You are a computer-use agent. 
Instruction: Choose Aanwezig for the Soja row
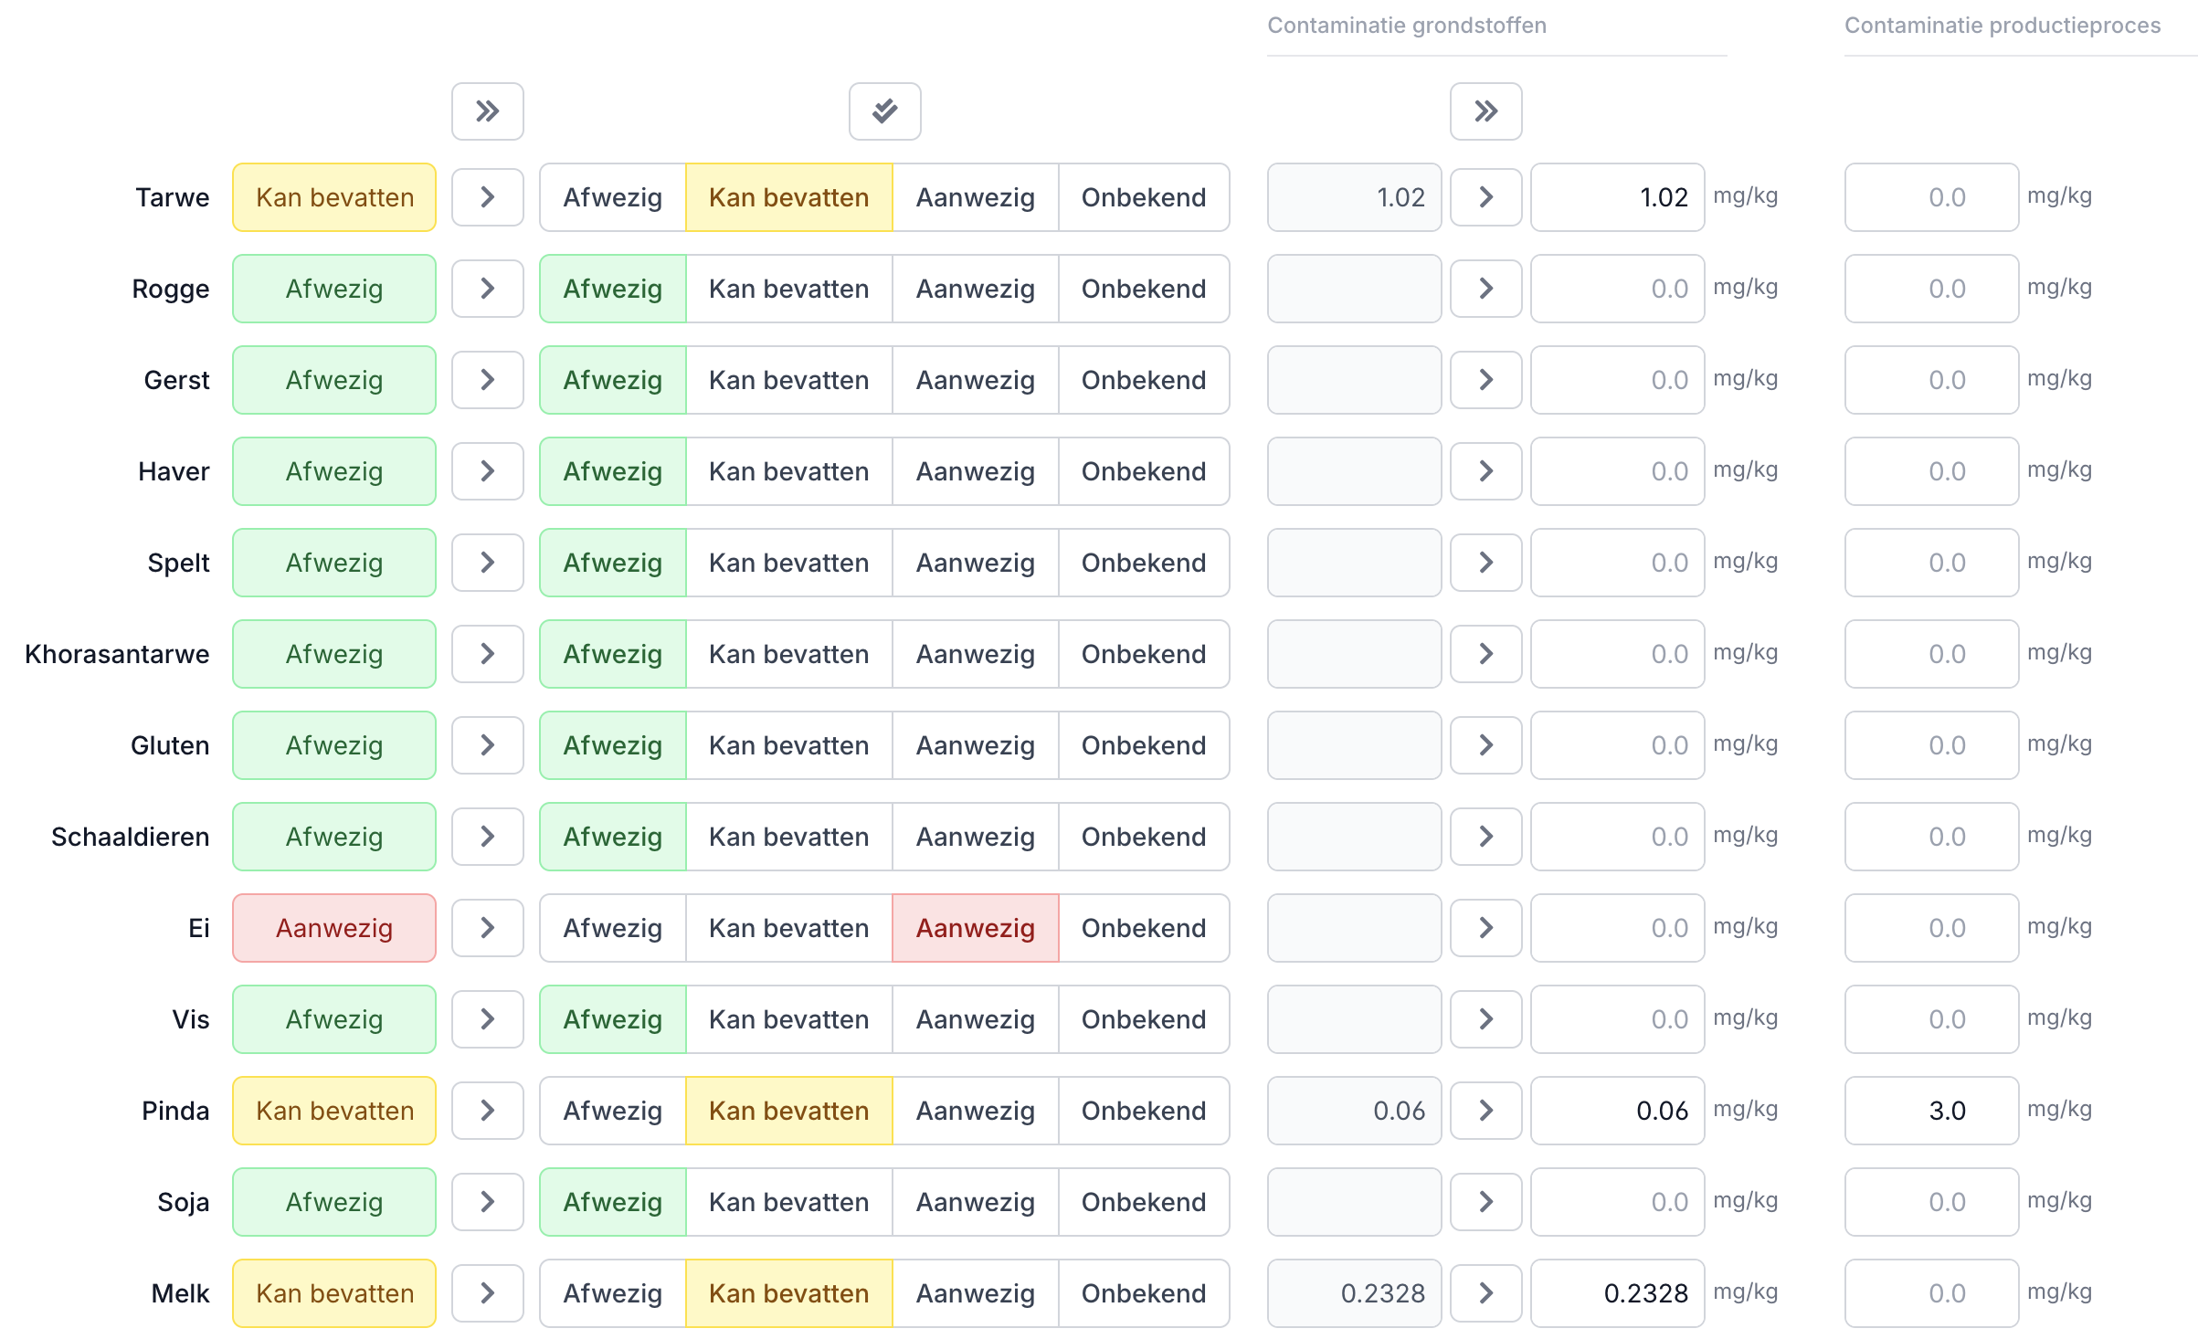[x=975, y=1202]
